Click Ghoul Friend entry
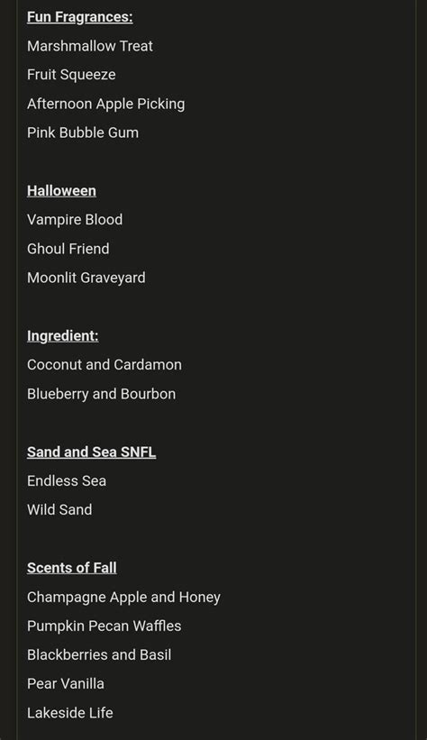 point(68,249)
